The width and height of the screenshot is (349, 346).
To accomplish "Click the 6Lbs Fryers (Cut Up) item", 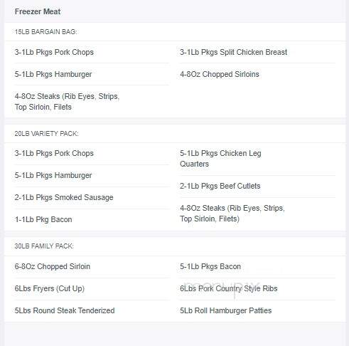I will tap(50, 288).
